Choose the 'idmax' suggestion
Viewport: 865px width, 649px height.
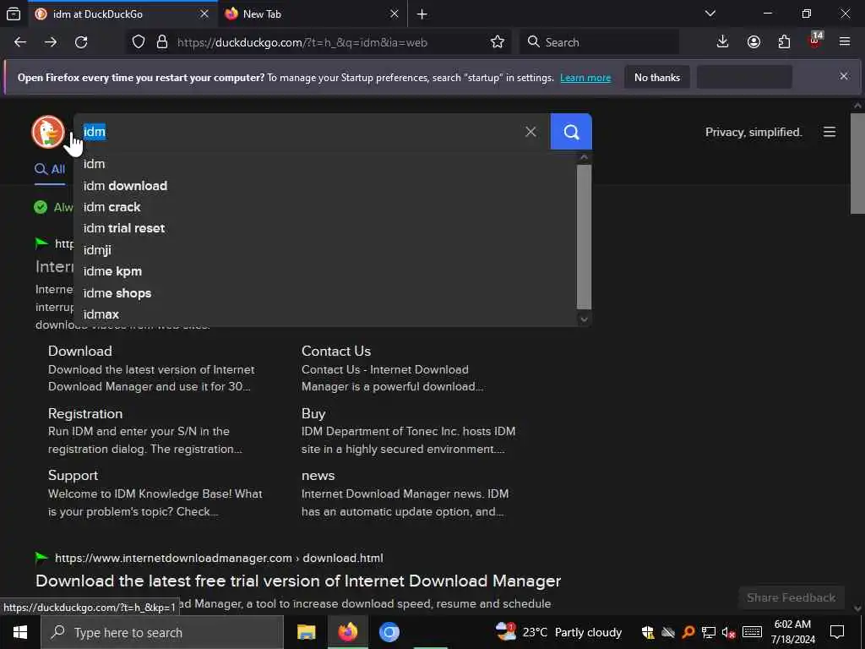tap(325, 314)
